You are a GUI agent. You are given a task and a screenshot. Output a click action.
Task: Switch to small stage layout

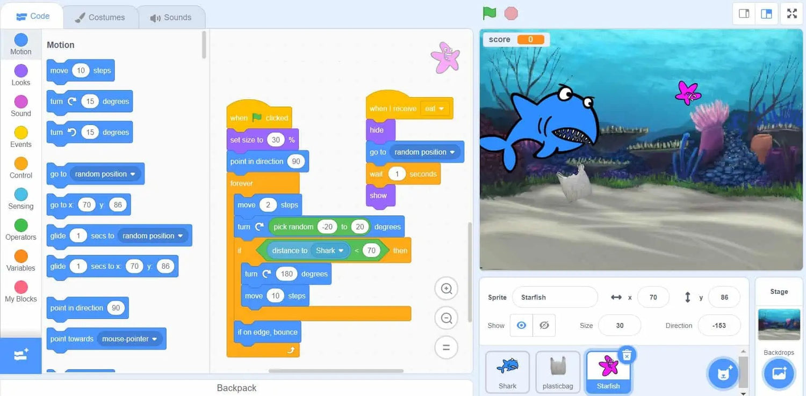tap(744, 14)
